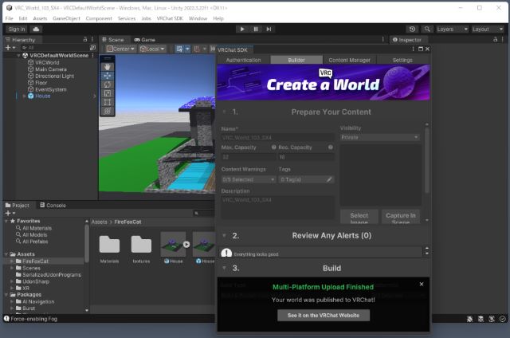Open the File menu
The height and width of the screenshot is (338, 510).
pyautogui.click(x=9, y=18)
